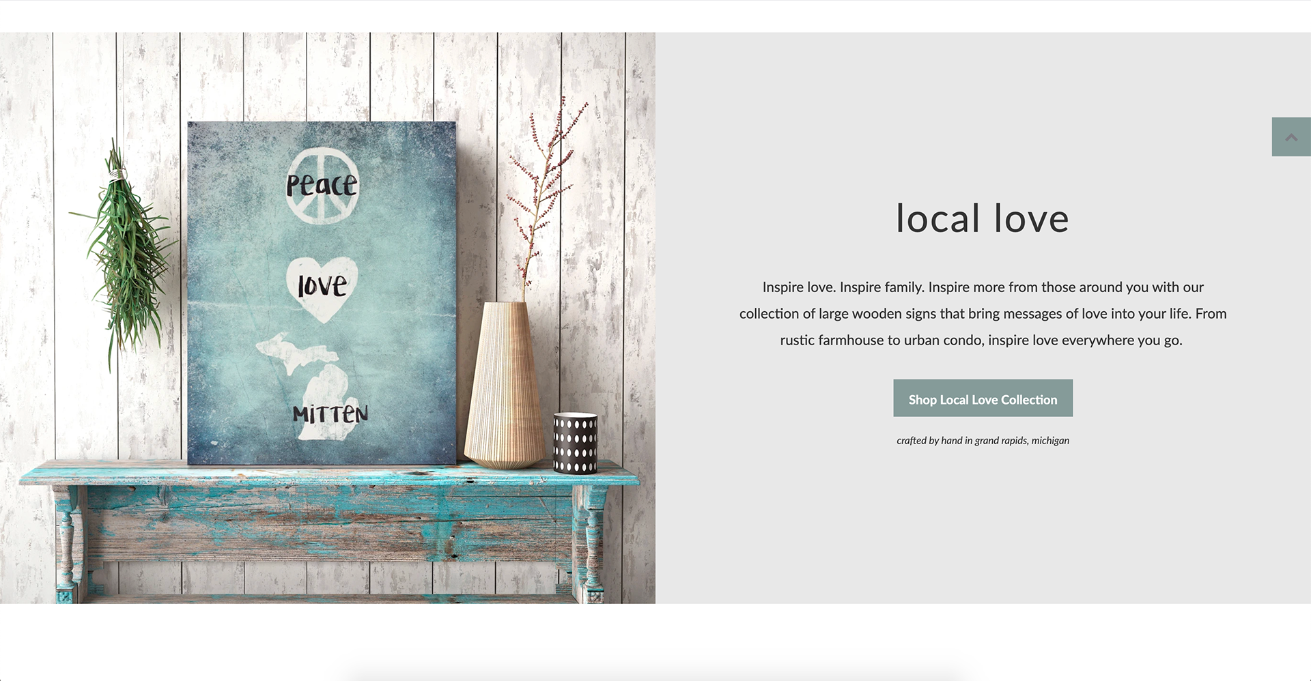Select the 'local love' section heading

pyautogui.click(x=983, y=218)
